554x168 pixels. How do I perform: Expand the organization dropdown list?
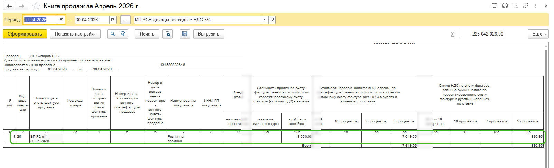(264, 20)
